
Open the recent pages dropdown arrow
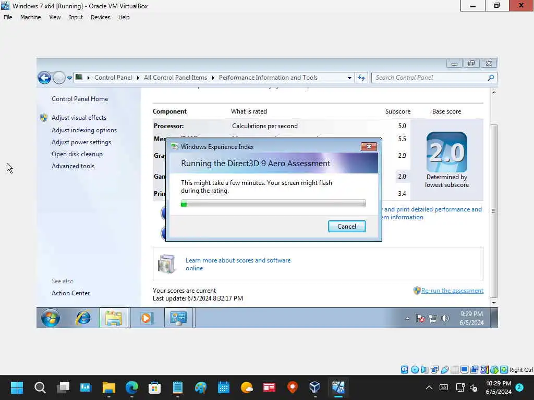pyautogui.click(x=69, y=78)
